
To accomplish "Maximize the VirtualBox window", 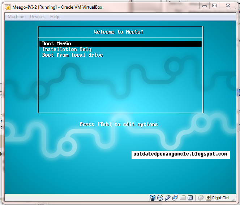I will [x=214, y=6].
